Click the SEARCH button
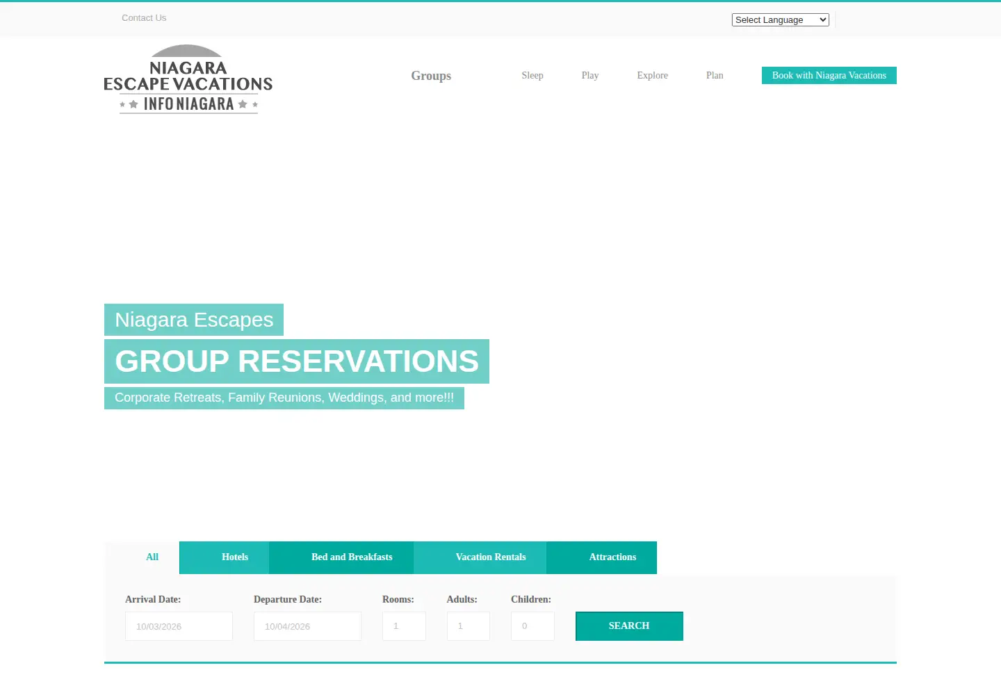1001x695 pixels. click(629, 626)
